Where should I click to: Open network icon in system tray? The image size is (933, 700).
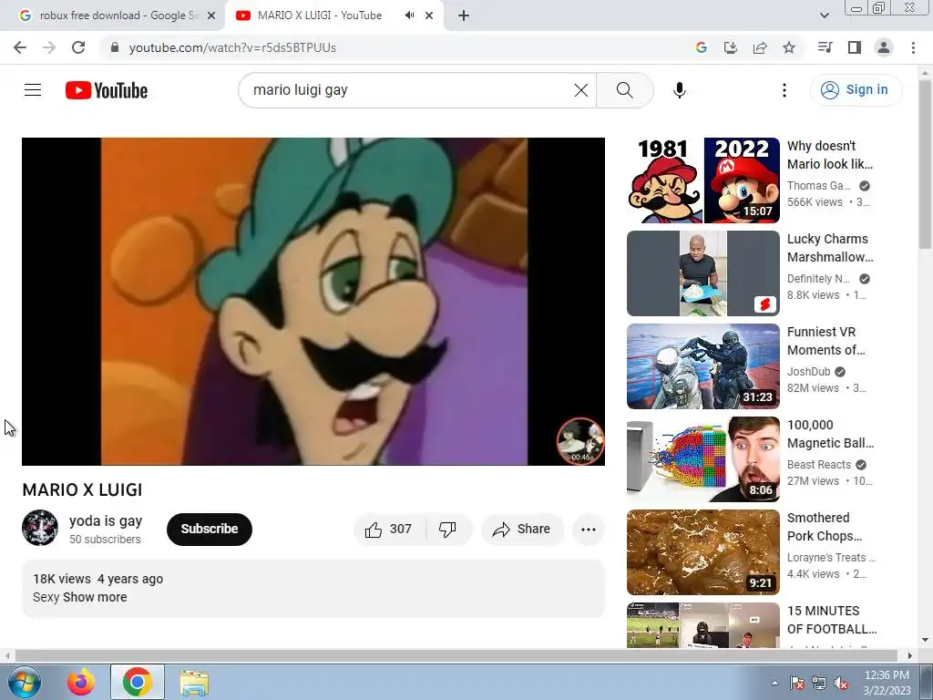point(819,684)
